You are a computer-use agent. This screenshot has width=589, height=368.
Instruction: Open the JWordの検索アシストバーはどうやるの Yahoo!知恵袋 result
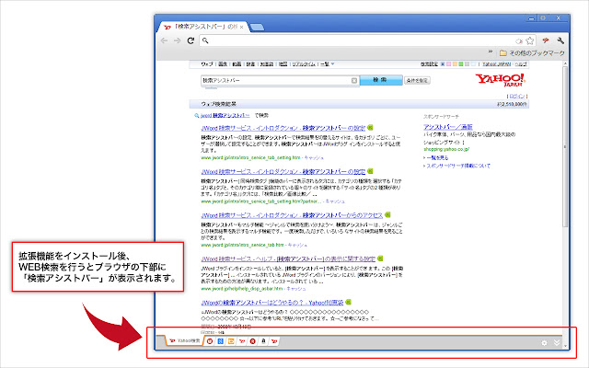(x=272, y=303)
